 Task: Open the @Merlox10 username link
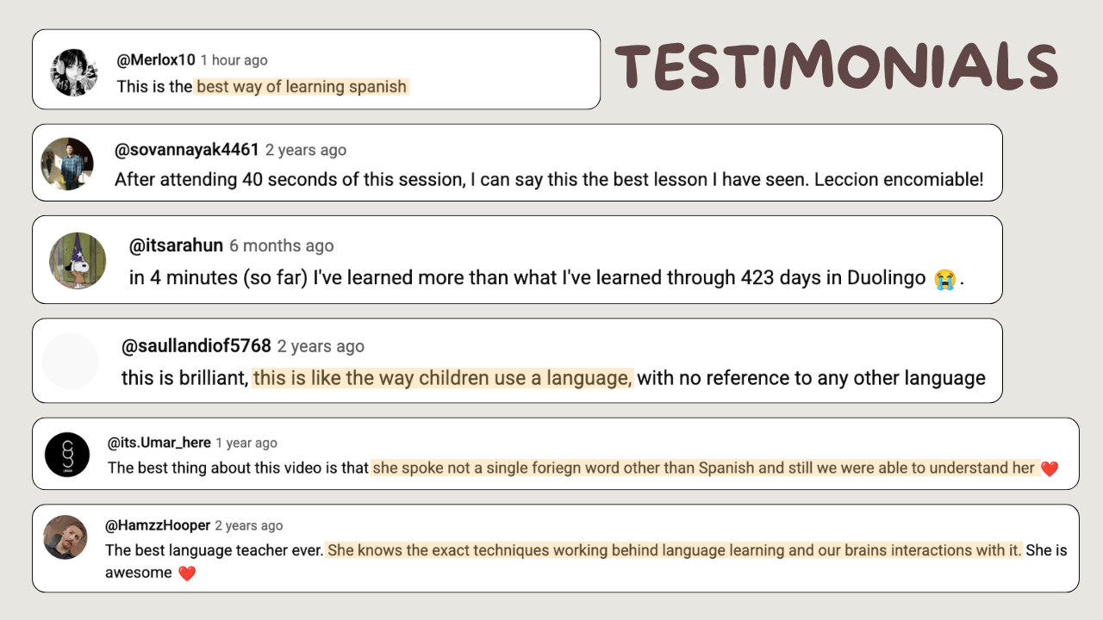click(x=156, y=60)
